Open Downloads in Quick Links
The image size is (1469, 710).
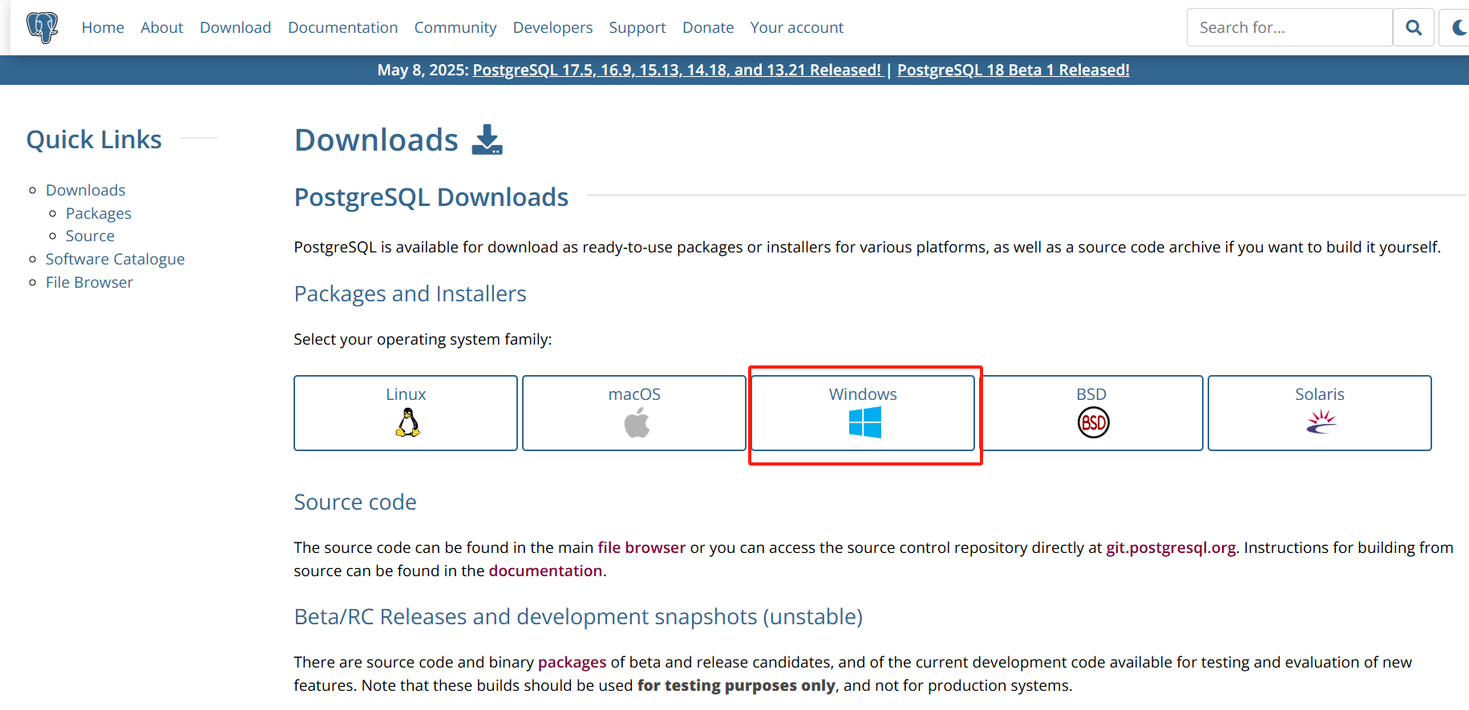pos(86,190)
